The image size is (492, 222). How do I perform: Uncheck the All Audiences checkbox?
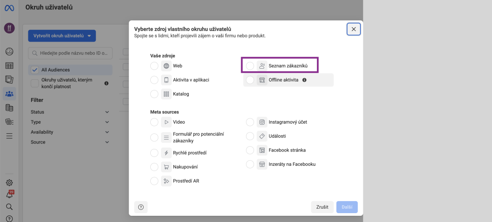coord(35,70)
